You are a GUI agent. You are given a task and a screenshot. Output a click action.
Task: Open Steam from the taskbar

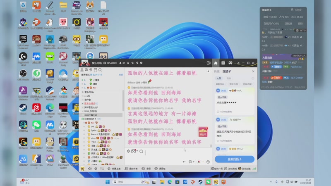(200, 181)
